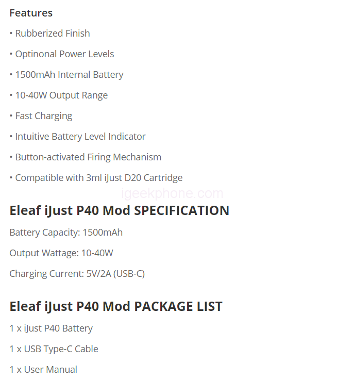Select the Fast Charging bullet text
This screenshot has width=337, height=380.
click(43, 116)
